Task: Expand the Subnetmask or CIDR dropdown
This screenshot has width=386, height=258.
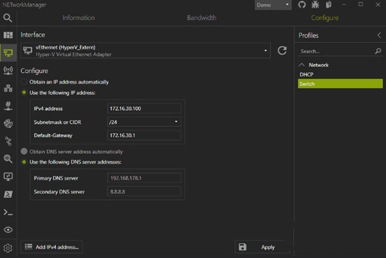Action: 143,121
